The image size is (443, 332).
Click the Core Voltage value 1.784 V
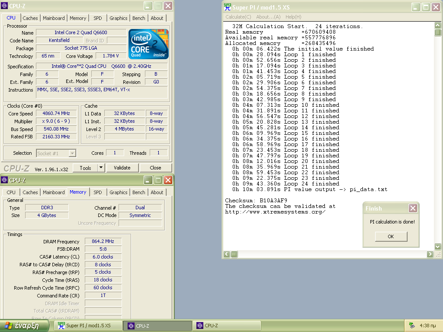[x=111, y=56]
